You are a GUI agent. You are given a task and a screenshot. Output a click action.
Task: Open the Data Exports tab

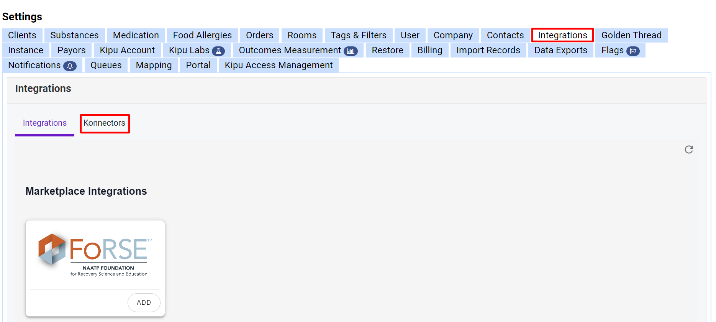560,50
